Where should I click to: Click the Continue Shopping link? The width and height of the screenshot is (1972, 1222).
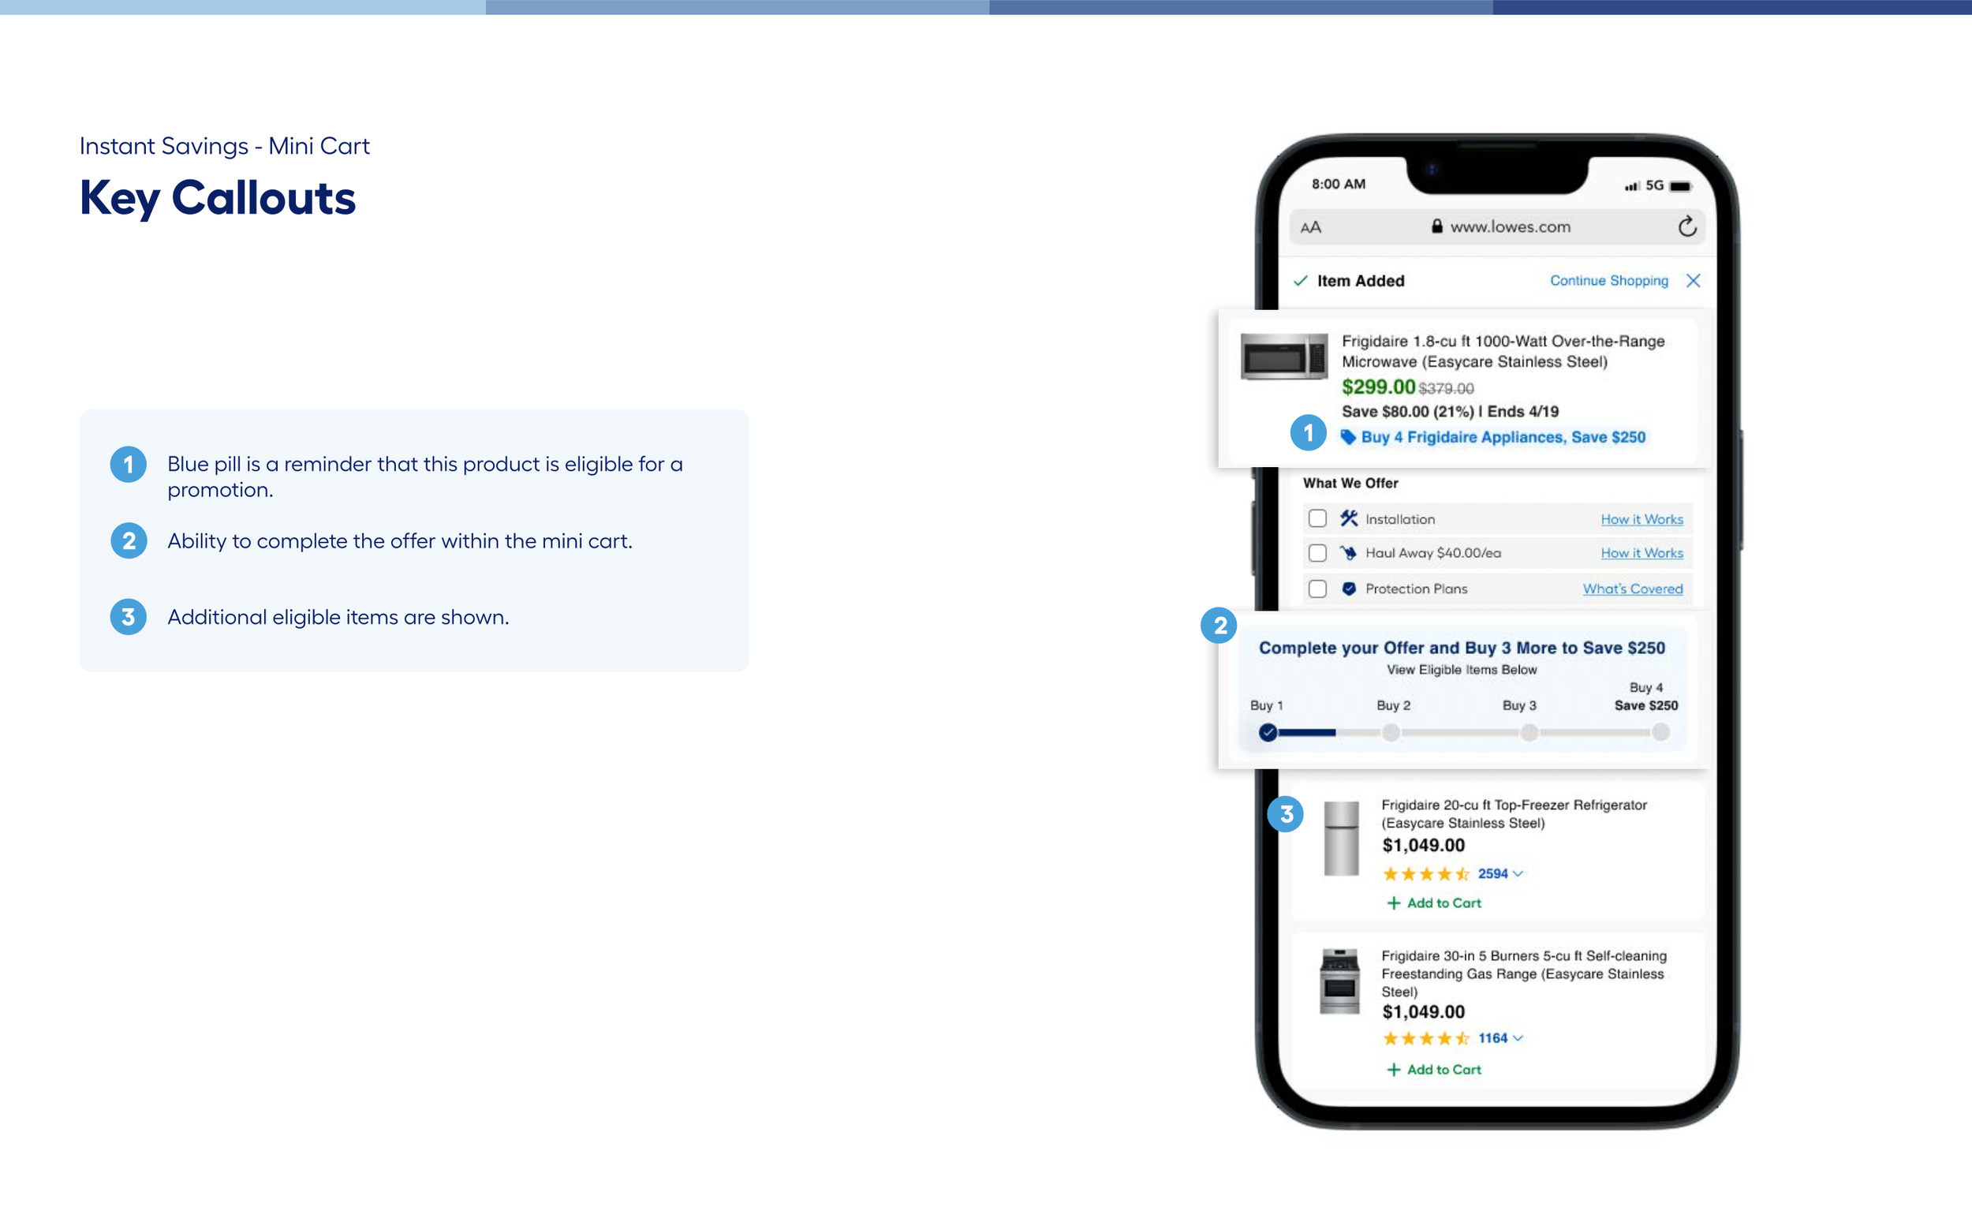(1608, 280)
